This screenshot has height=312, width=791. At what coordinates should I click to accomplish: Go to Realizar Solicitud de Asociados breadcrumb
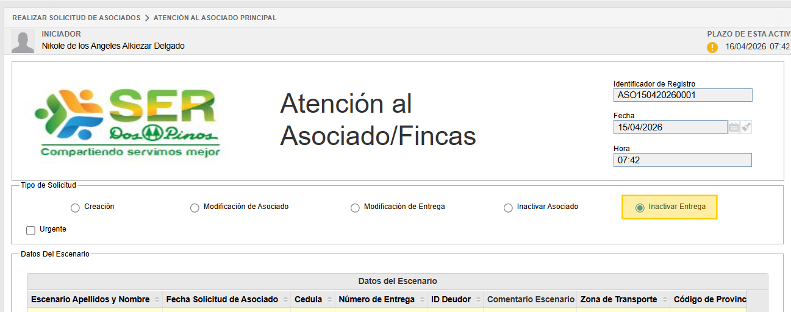tap(76, 18)
